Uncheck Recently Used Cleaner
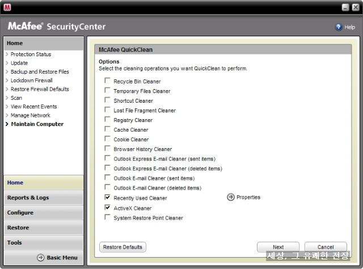This screenshot has width=363, height=269. (107, 197)
